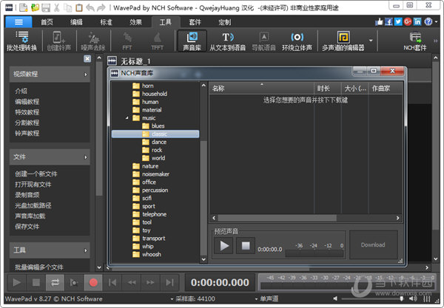This screenshot has width=444, height=308.
Task: Click the redo arrow icon
Action: [x=101, y=7]
